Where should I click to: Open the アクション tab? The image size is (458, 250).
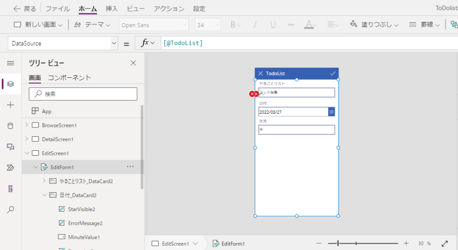pyautogui.click(x=169, y=9)
